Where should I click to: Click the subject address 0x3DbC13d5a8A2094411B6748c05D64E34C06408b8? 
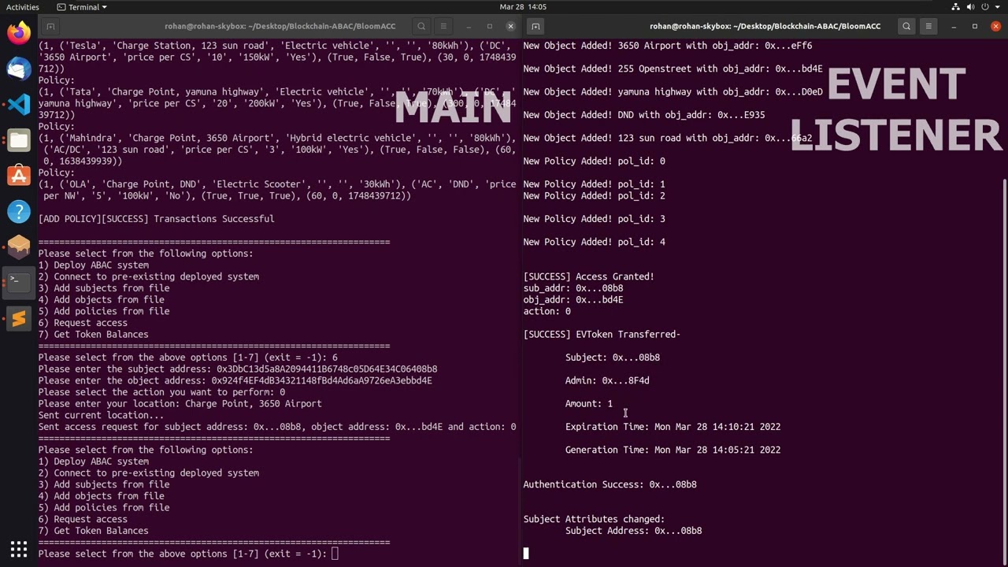click(x=327, y=369)
